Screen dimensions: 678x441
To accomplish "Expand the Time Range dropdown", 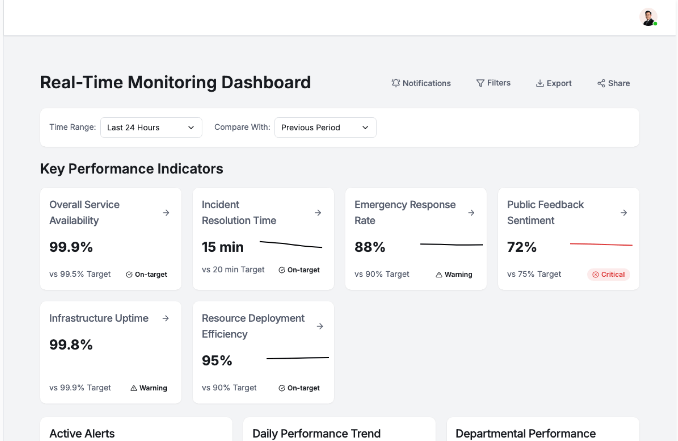I will (x=151, y=128).
